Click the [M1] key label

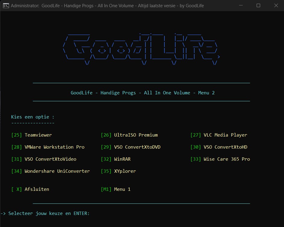(x=106, y=189)
